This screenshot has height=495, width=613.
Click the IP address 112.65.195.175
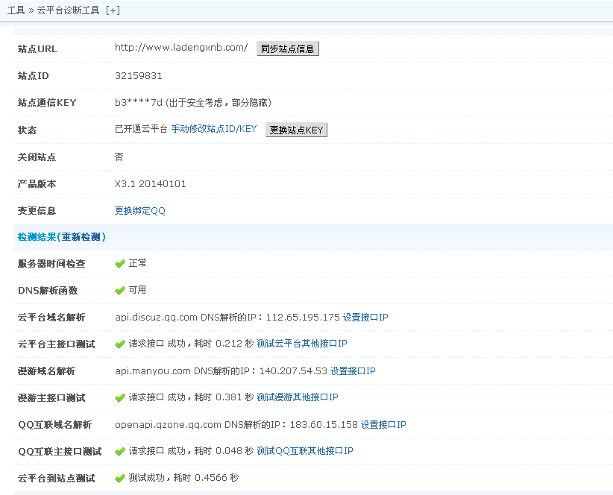303,318
